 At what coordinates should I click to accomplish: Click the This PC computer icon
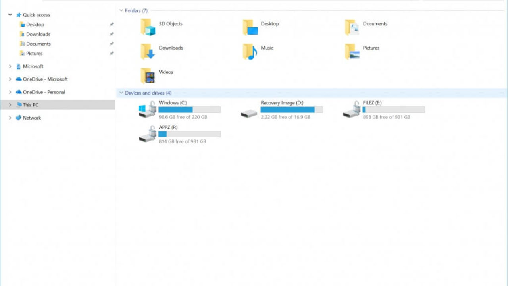(19, 105)
